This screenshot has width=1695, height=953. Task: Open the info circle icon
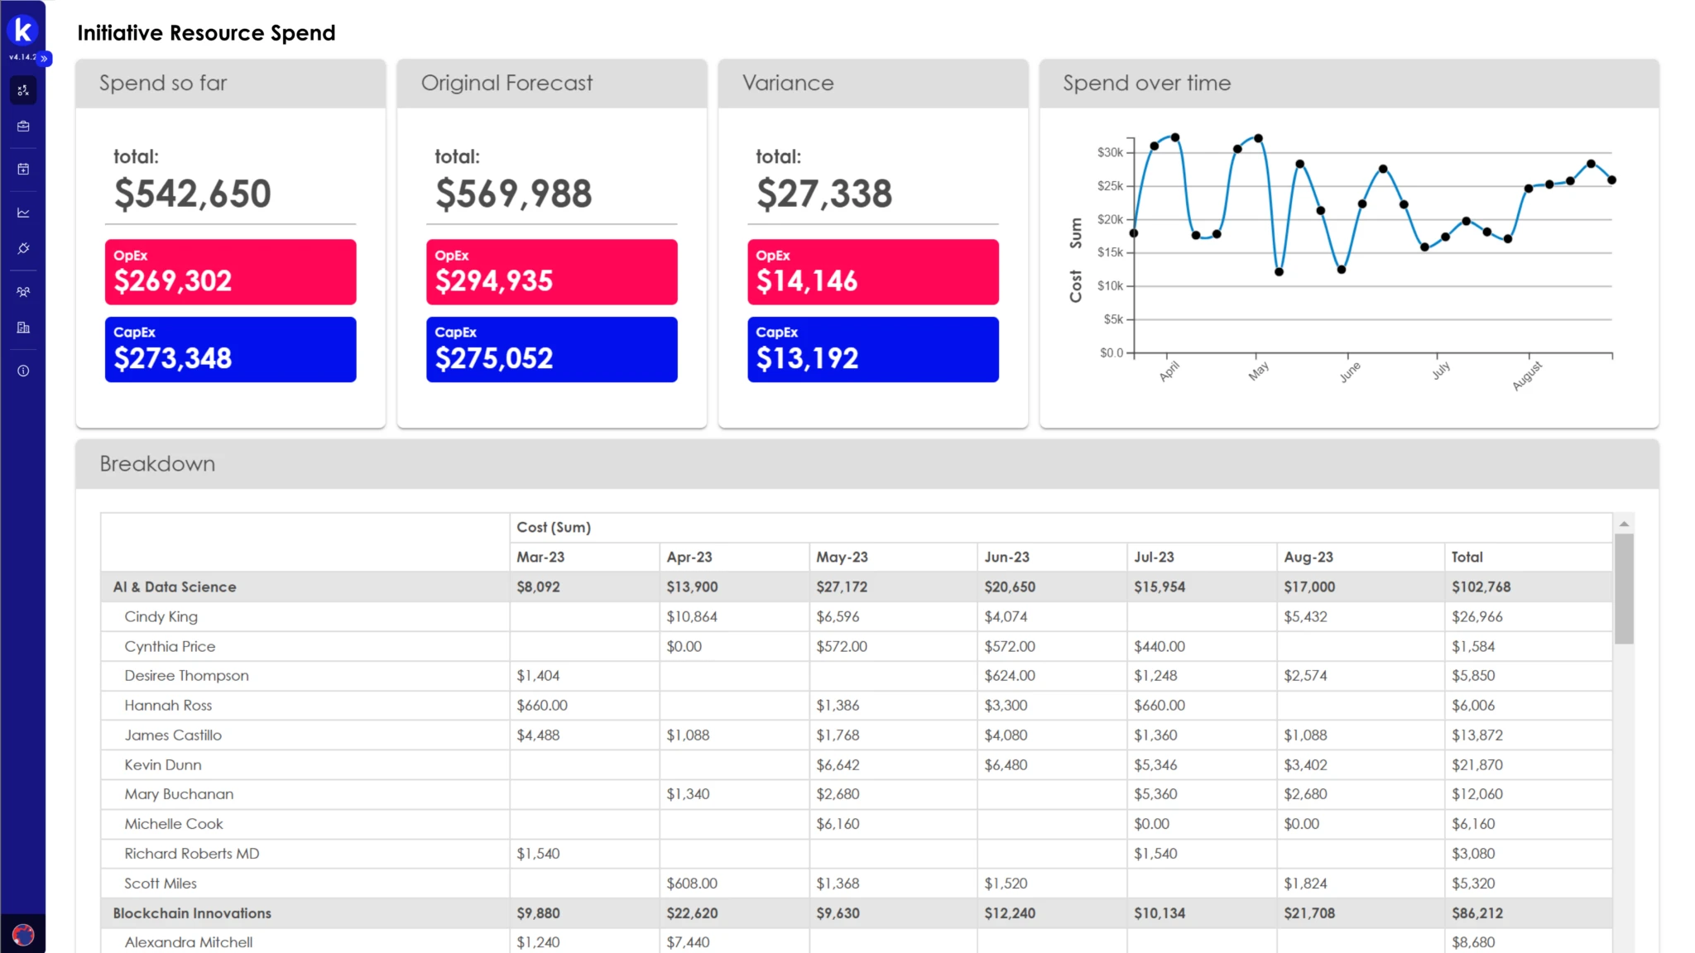23,371
